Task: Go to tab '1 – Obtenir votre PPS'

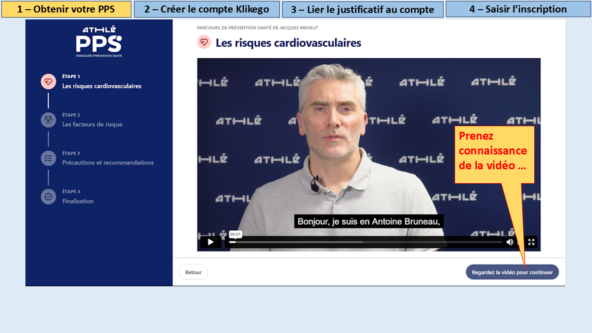Action: [66, 9]
